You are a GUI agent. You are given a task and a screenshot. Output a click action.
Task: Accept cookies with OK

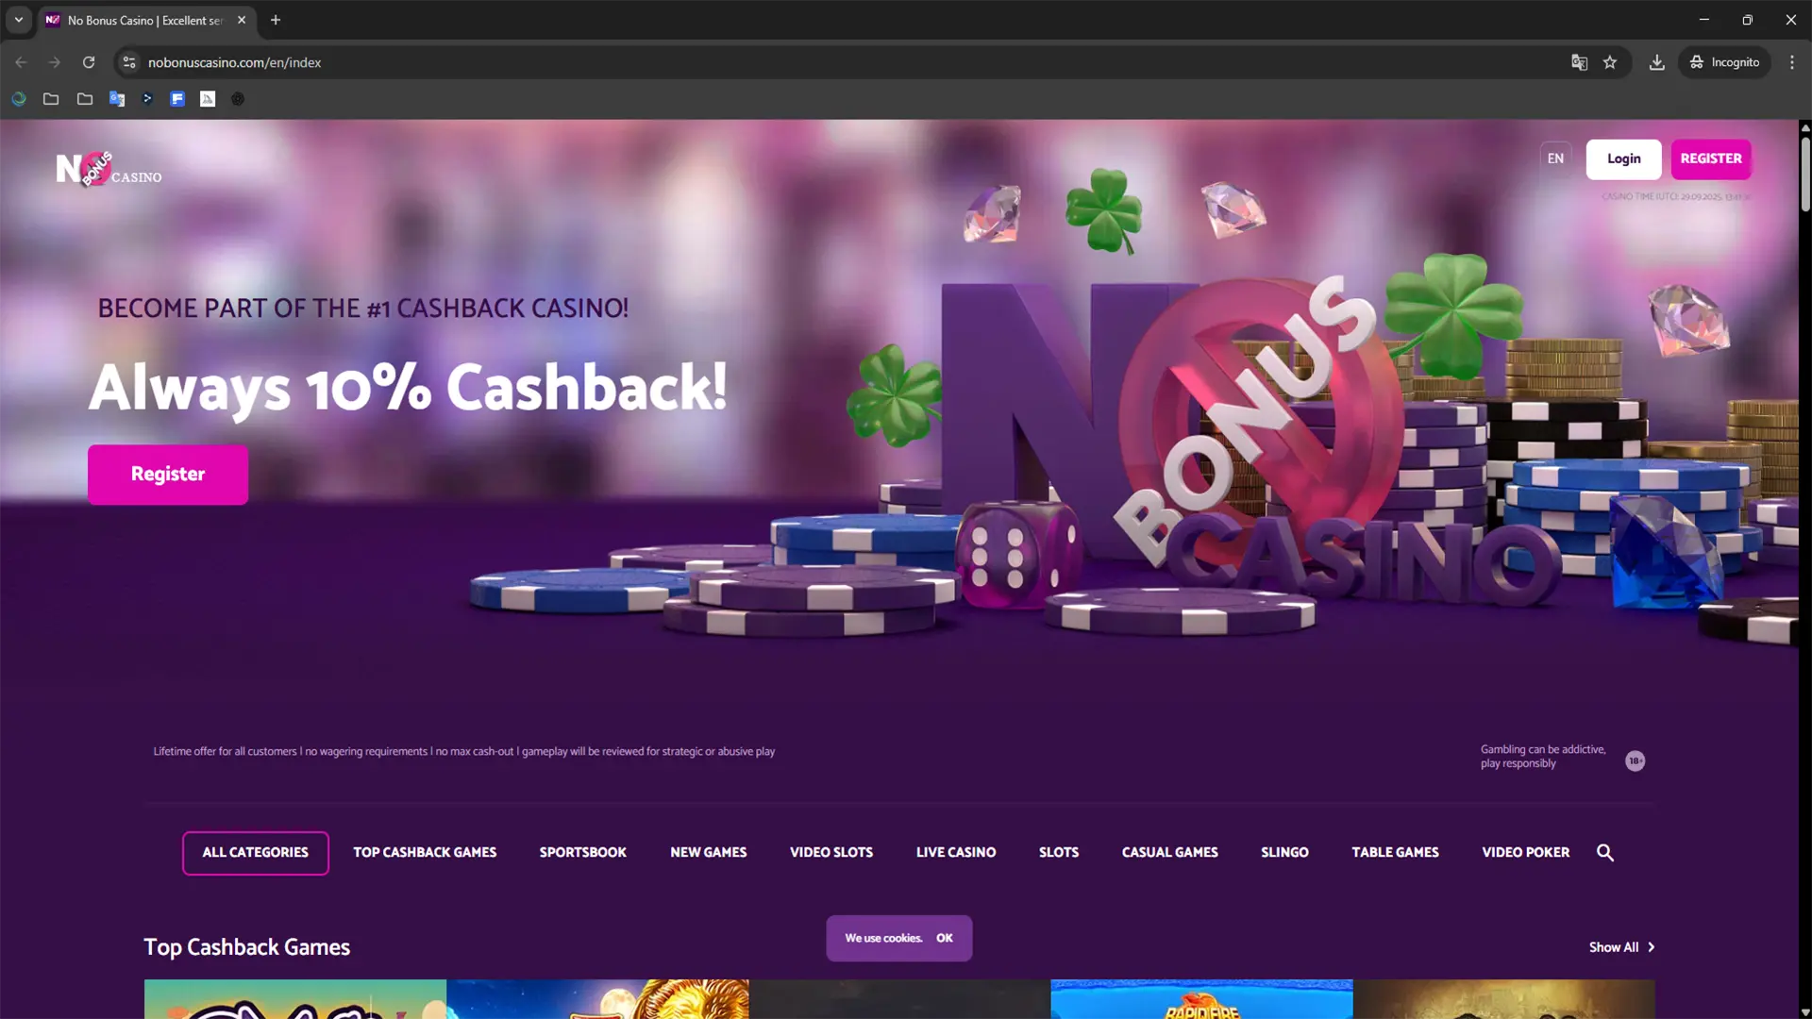click(944, 938)
